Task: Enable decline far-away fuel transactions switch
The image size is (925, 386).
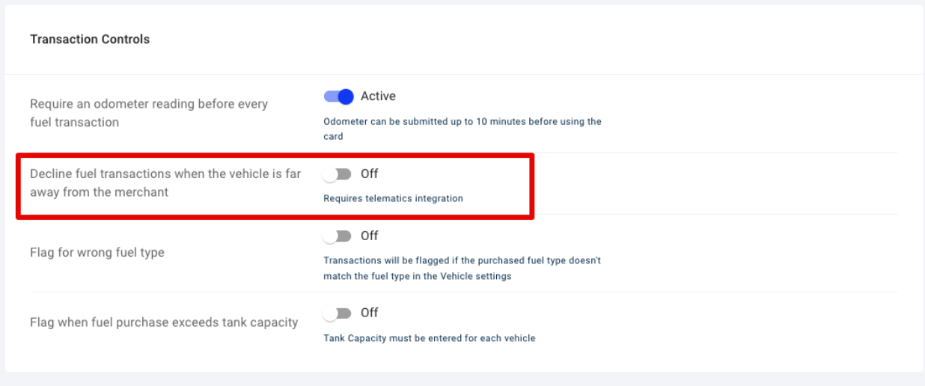Action: pos(338,174)
